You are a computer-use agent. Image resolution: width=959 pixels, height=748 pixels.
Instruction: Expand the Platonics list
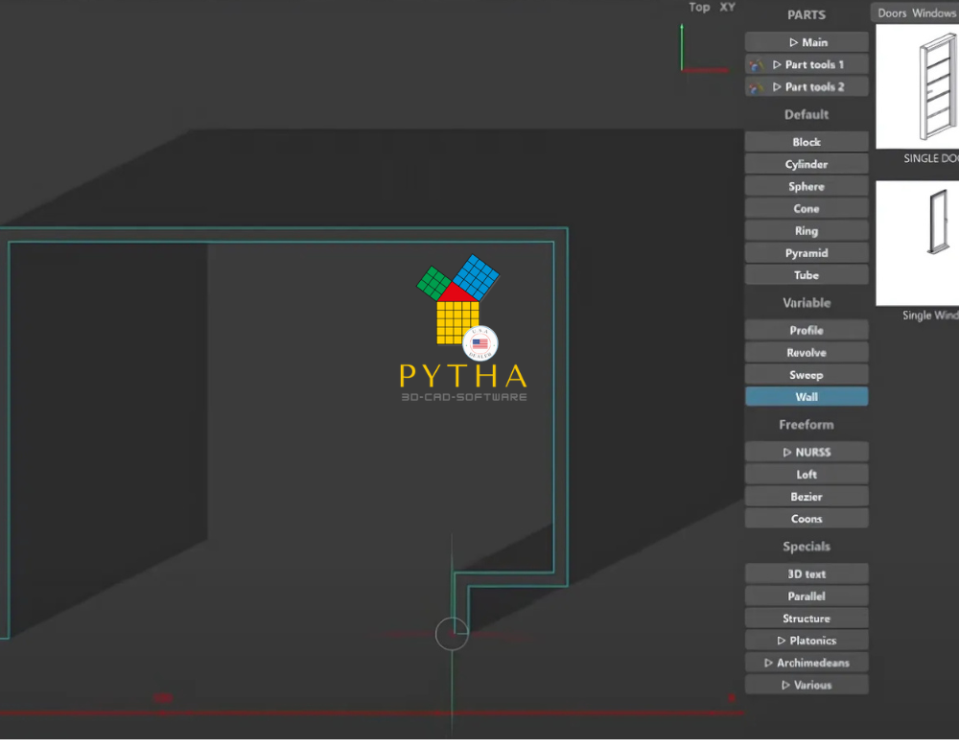pos(806,640)
